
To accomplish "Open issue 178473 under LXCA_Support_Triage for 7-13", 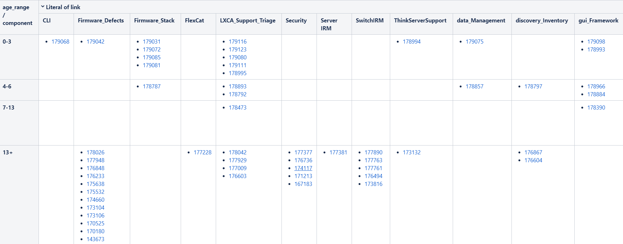I will click(x=238, y=107).
